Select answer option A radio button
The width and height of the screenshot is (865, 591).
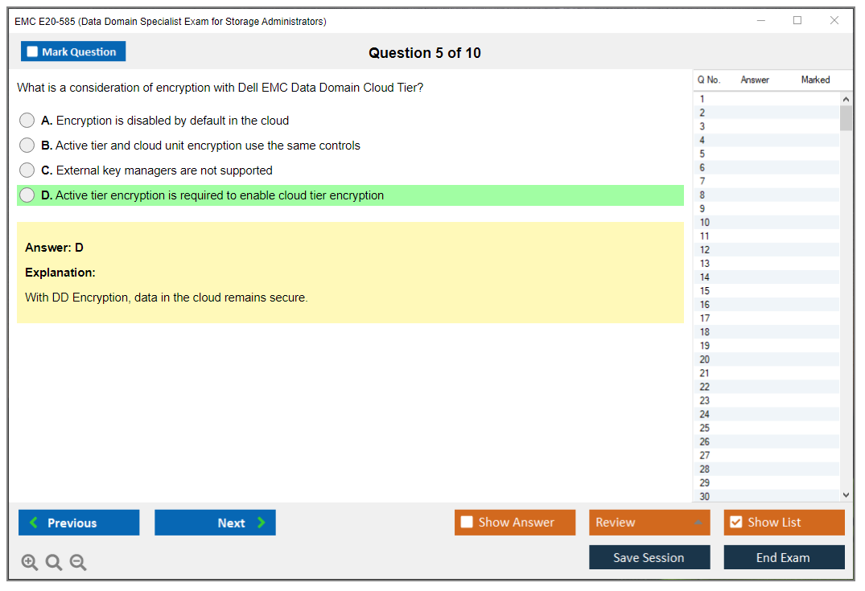click(27, 121)
